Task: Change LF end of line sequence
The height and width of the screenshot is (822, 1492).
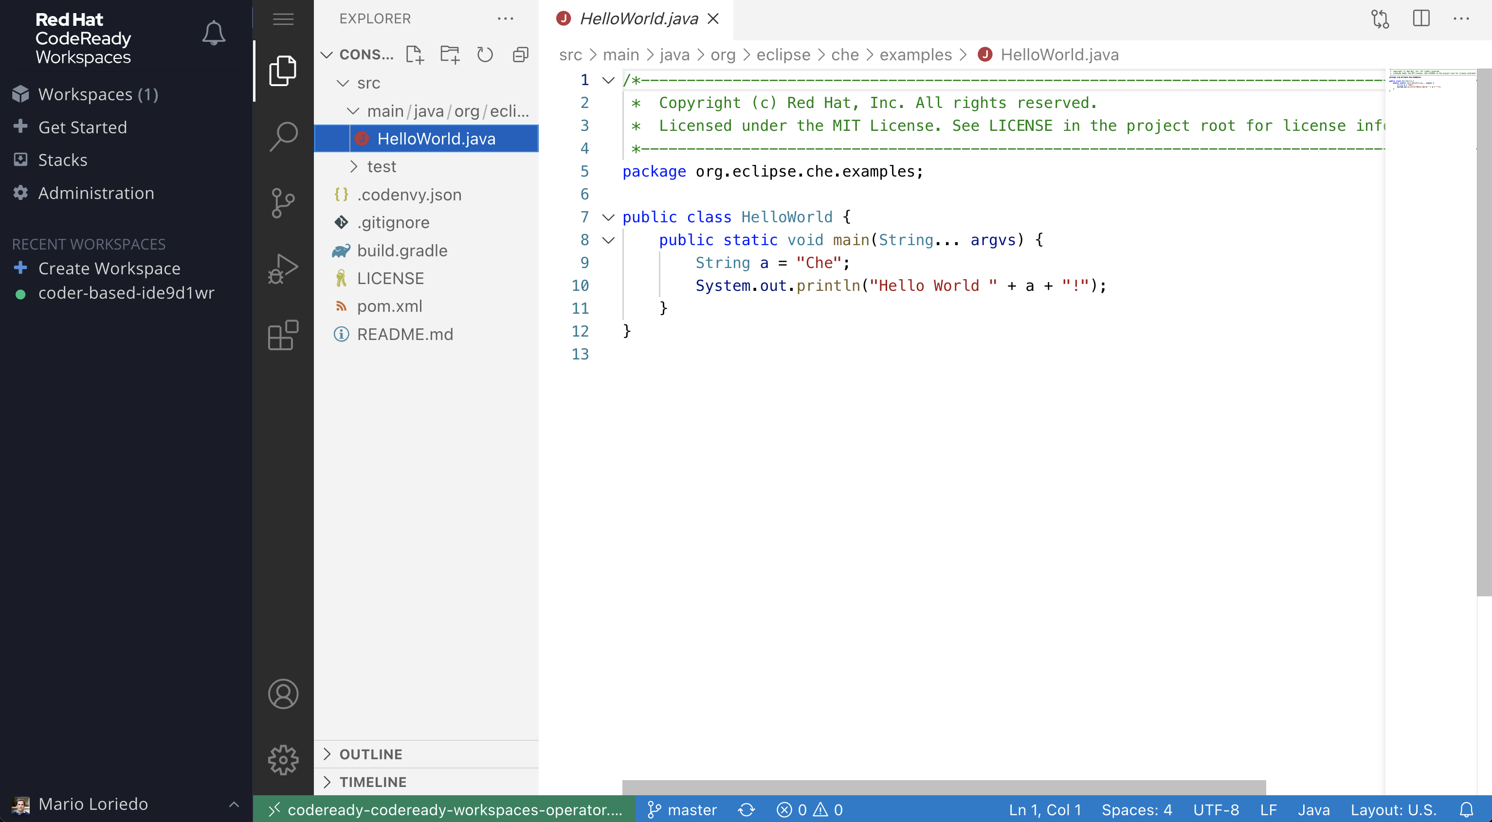Action: (1268, 809)
